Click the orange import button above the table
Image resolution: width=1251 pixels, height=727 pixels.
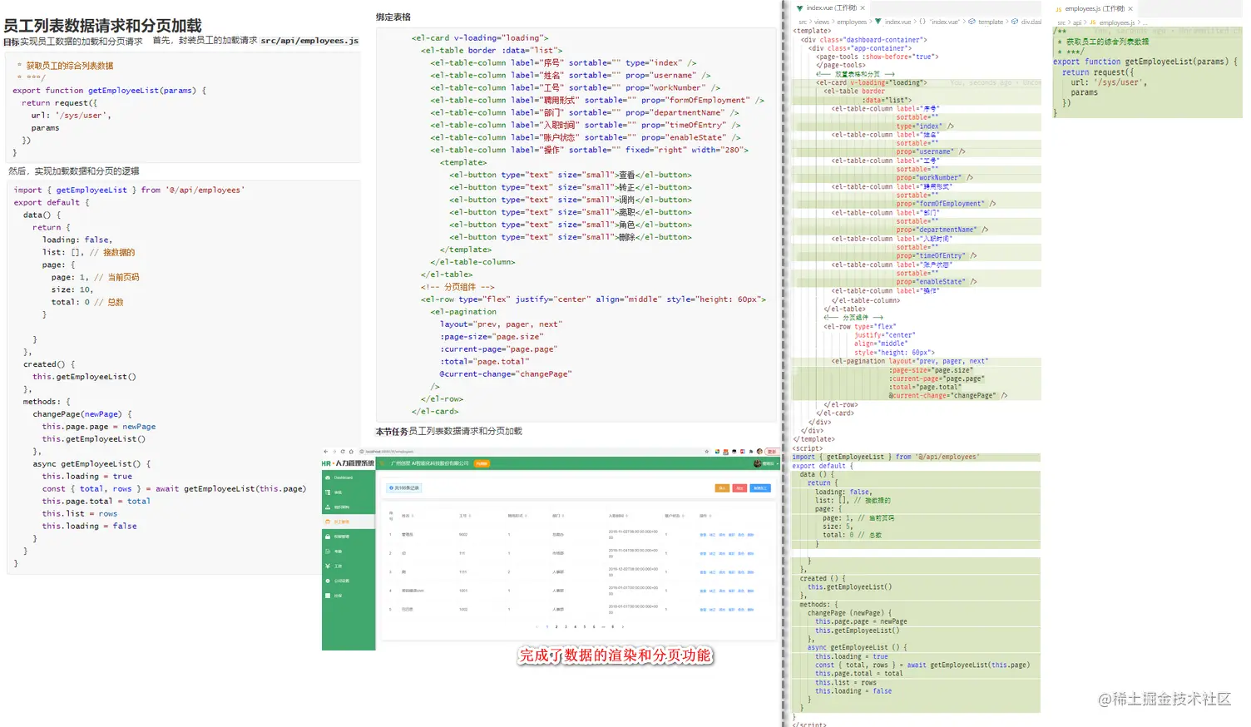pyautogui.click(x=722, y=488)
